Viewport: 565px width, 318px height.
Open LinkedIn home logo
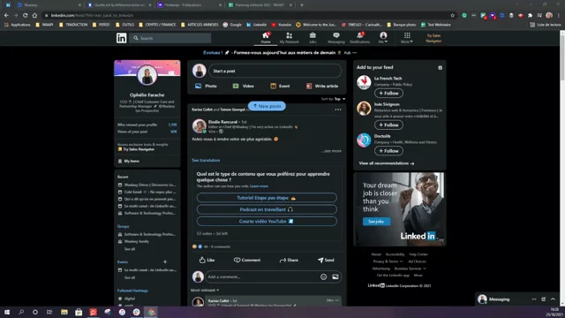click(122, 38)
